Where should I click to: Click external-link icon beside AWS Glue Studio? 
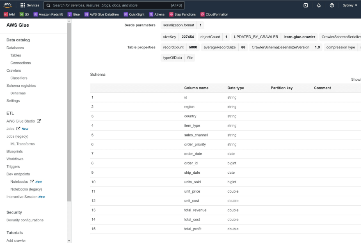pos(39,121)
